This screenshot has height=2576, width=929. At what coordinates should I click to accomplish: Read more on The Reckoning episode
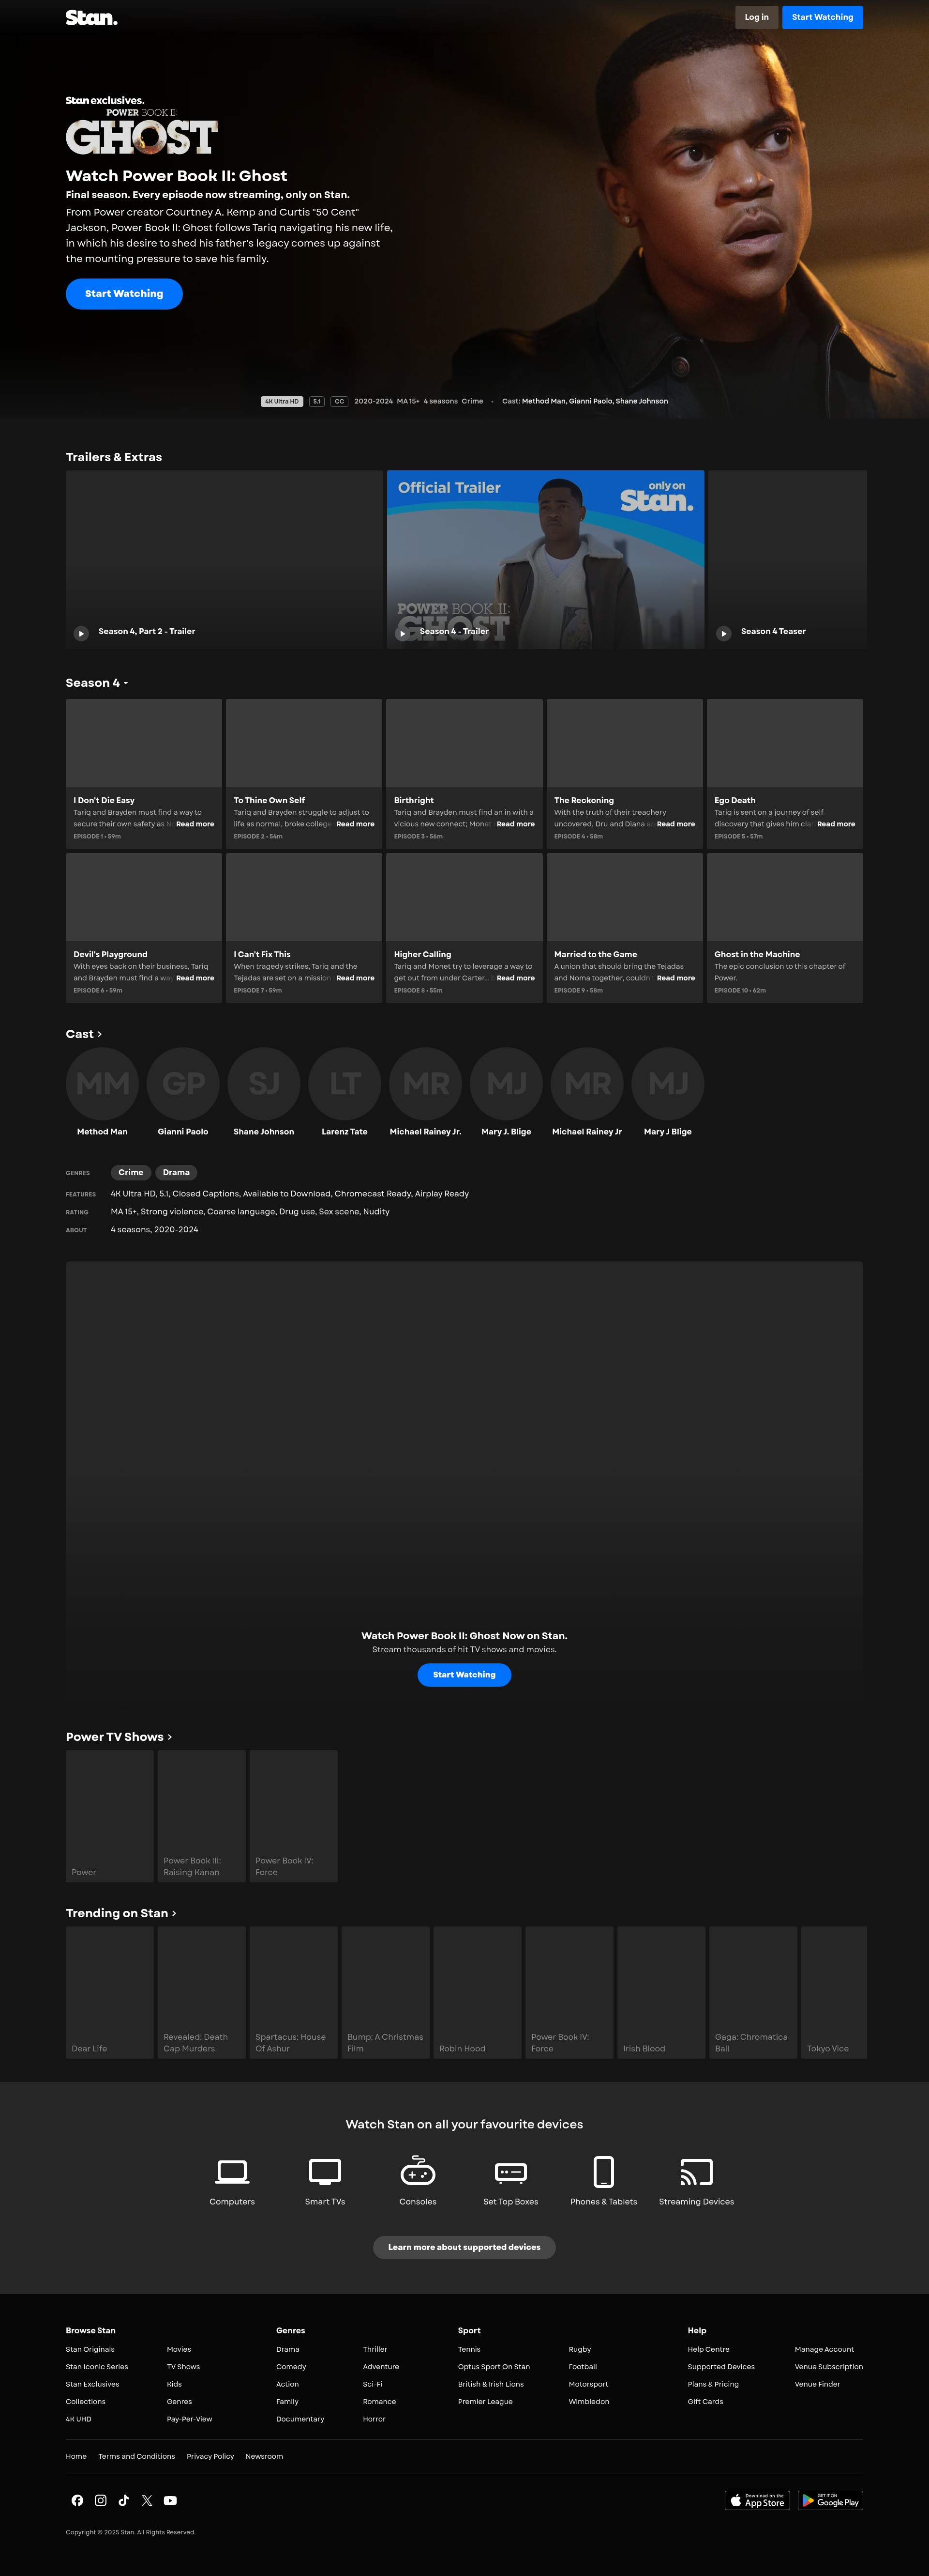(676, 824)
